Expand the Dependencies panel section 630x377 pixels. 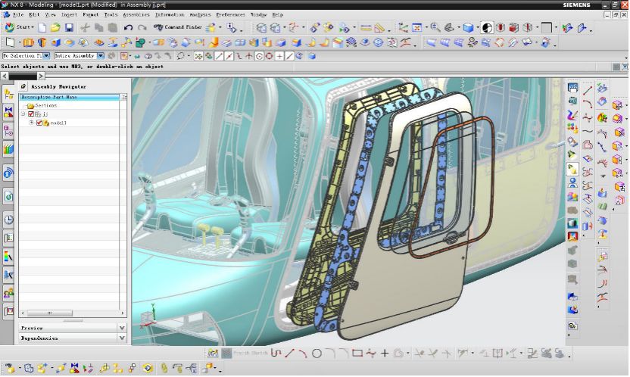(x=122, y=338)
